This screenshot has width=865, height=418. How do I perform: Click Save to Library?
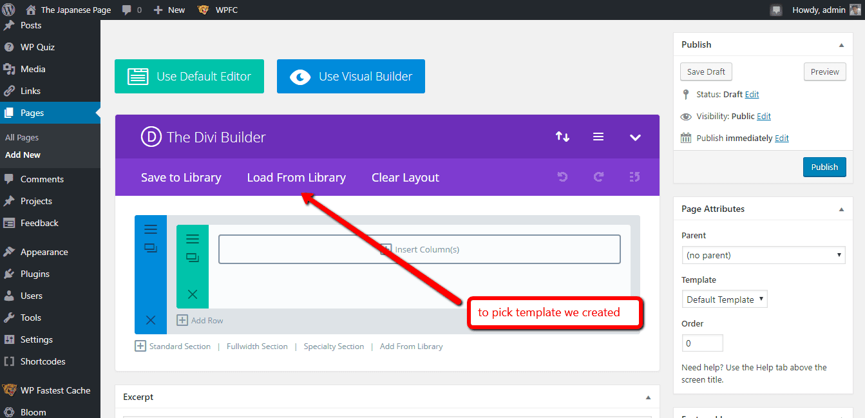point(181,177)
